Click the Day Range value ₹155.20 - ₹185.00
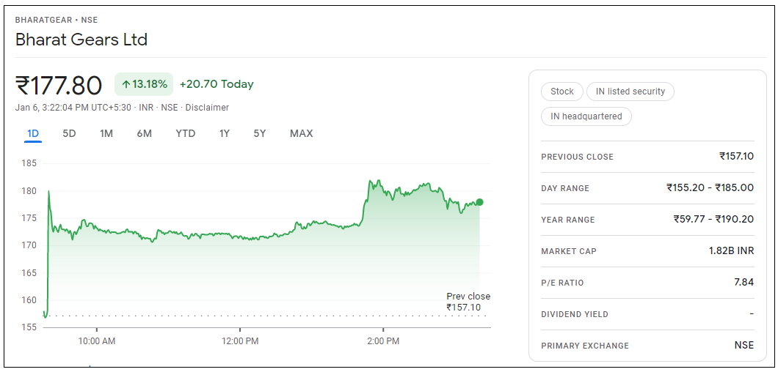This screenshot has width=778, height=372. [710, 187]
